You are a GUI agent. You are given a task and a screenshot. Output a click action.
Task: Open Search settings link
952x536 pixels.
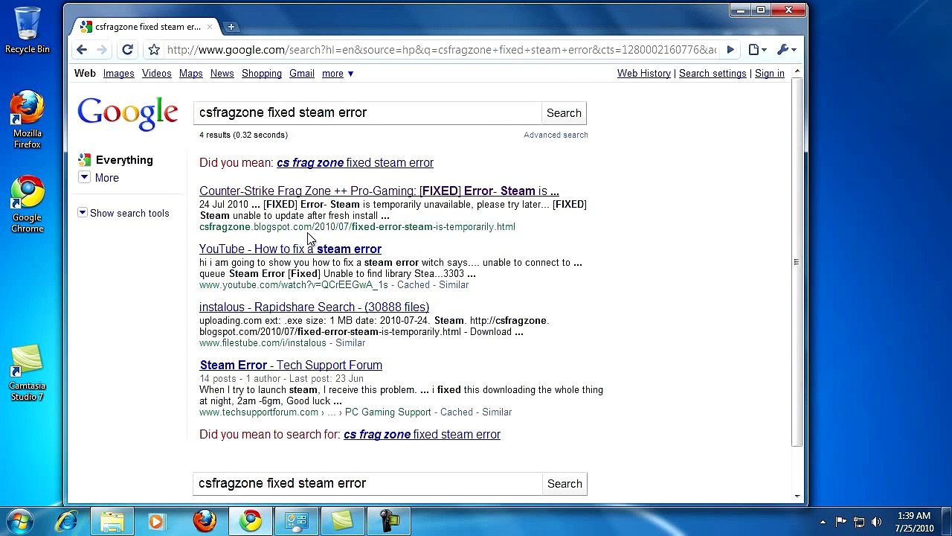[x=712, y=74]
